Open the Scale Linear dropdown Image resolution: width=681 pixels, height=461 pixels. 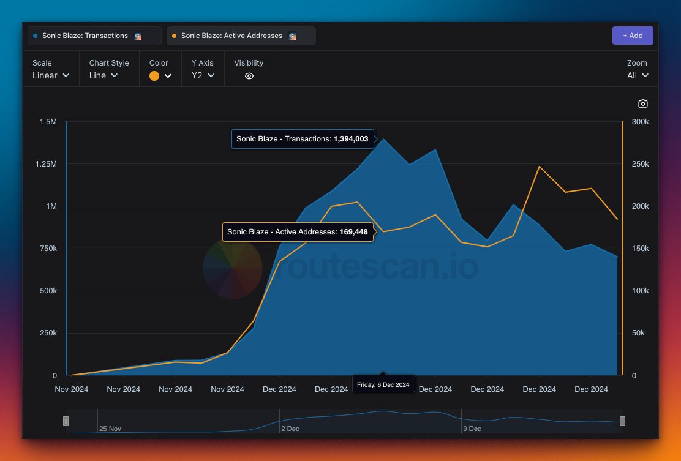coord(51,75)
